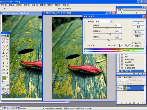The image size is (147, 110).
Task: Click the lock all padlock icon in Layers panel
Action: pyautogui.click(x=131, y=84)
